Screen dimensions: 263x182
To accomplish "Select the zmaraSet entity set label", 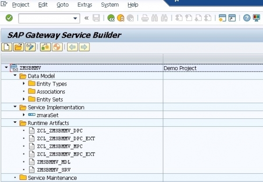I will point(47,115).
